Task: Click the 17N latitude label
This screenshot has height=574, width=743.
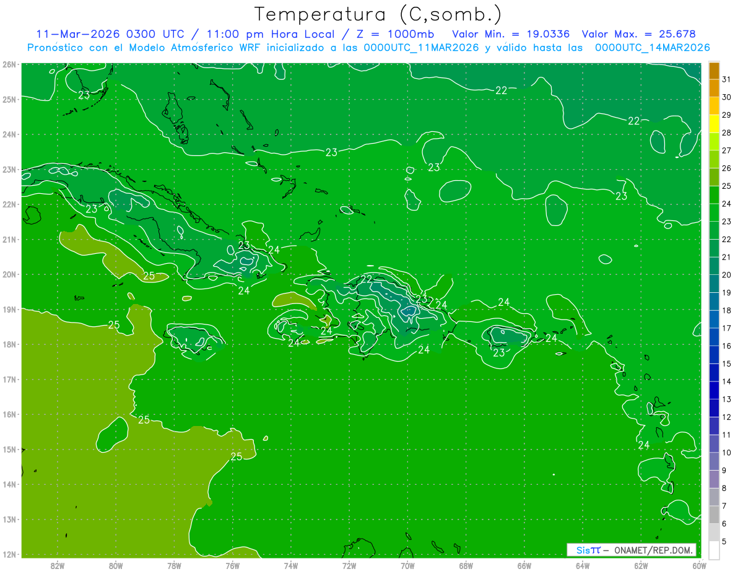Action: click(9, 379)
